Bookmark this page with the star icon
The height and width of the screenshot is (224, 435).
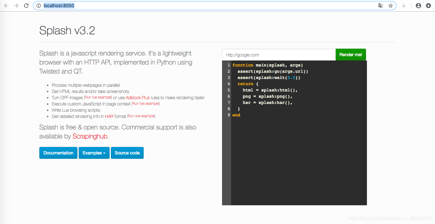tap(390, 6)
